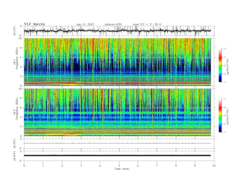Click the ch.3 voltage waveform line

coord(117,143)
